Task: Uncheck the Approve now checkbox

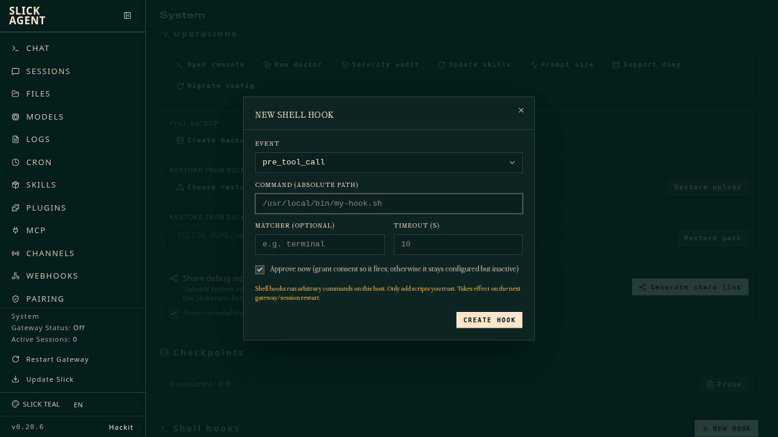Action: (x=260, y=269)
